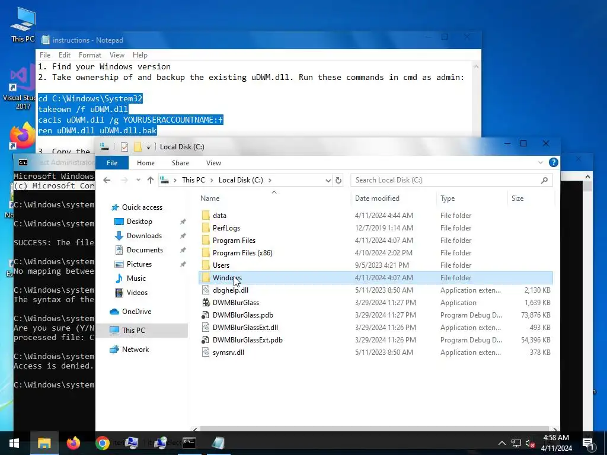Switch to Notepad taskbar icon
Viewport: 607px width, 455px height.
click(218, 443)
